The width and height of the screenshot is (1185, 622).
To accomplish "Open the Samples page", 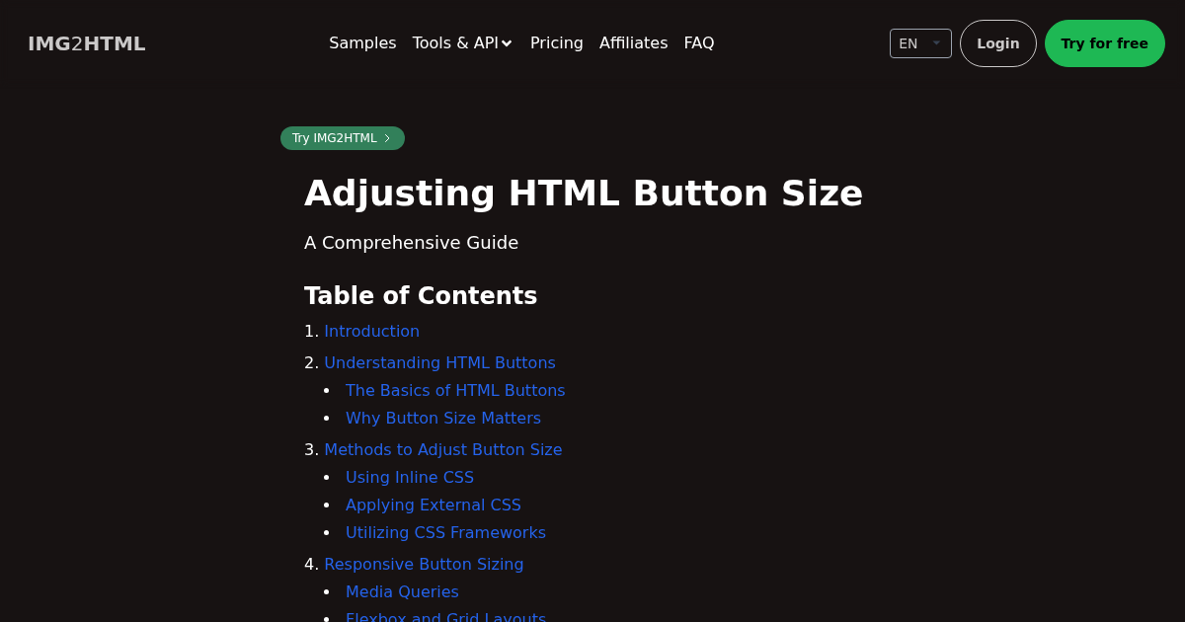I will point(362,43).
